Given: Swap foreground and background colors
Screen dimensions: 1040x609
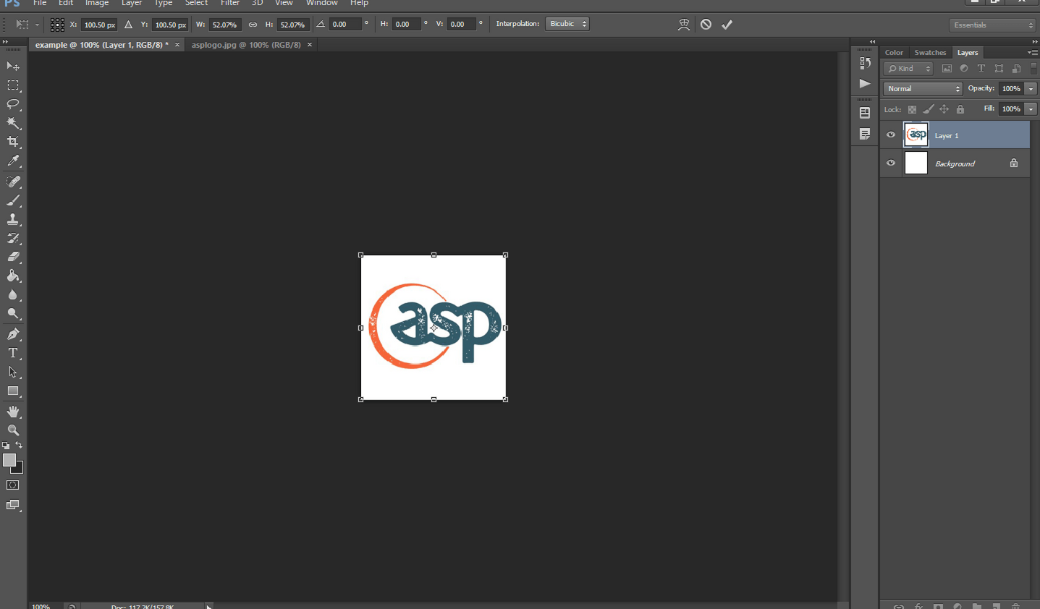Looking at the screenshot, I should point(19,446).
